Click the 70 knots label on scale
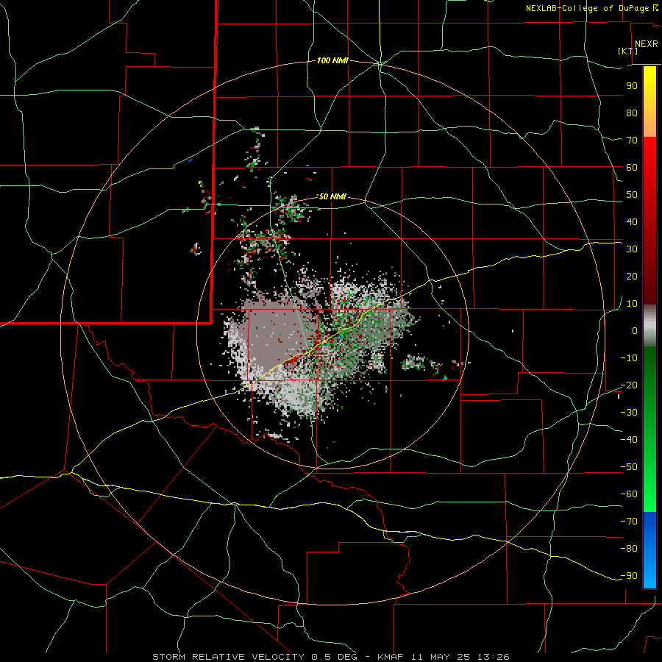 [x=632, y=140]
